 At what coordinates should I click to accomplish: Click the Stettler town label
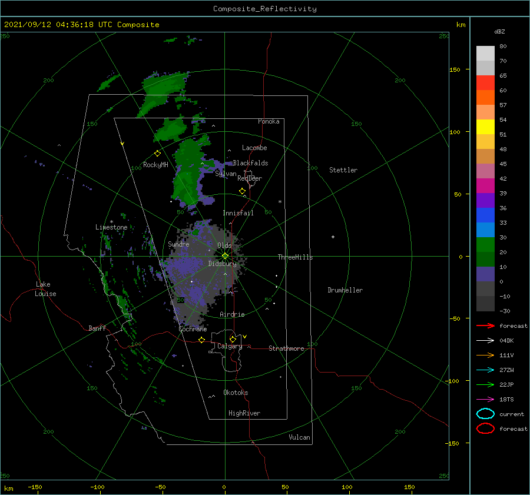point(343,170)
